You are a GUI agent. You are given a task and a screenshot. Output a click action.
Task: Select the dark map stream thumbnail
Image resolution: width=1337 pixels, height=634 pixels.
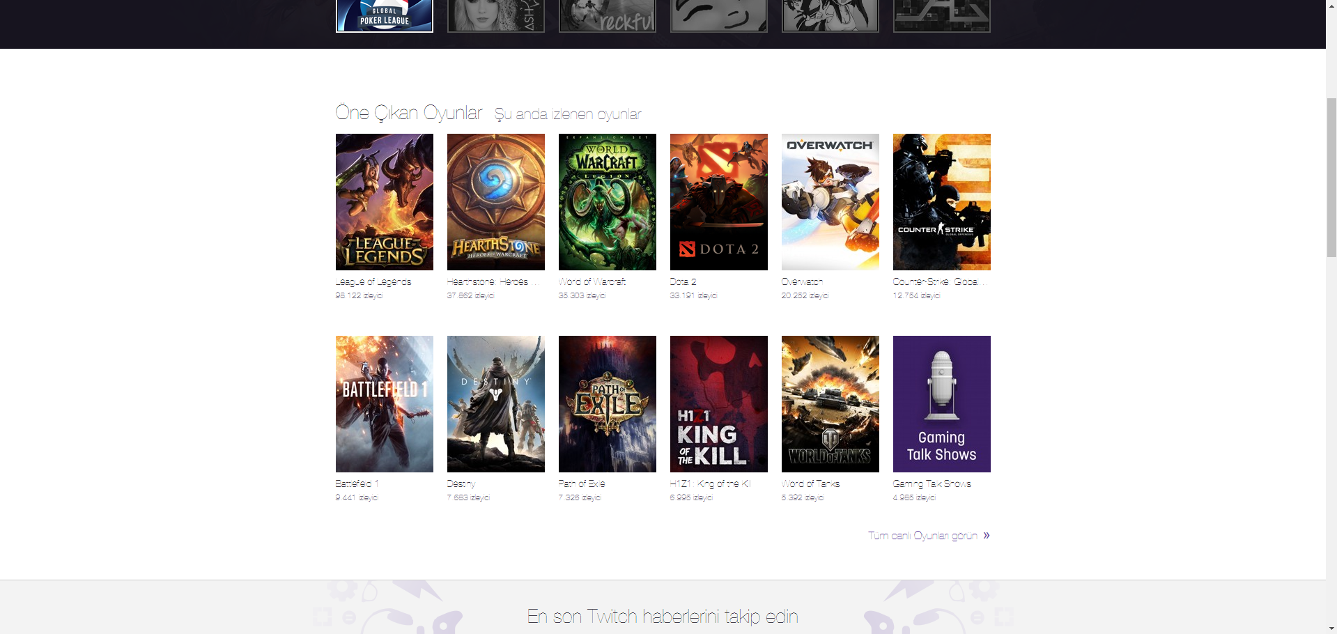tap(941, 15)
